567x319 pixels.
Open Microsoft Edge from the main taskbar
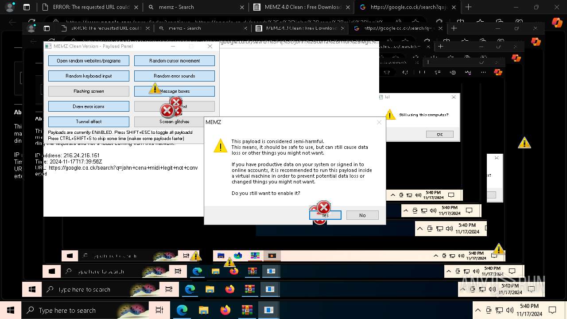click(x=182, y=310)
